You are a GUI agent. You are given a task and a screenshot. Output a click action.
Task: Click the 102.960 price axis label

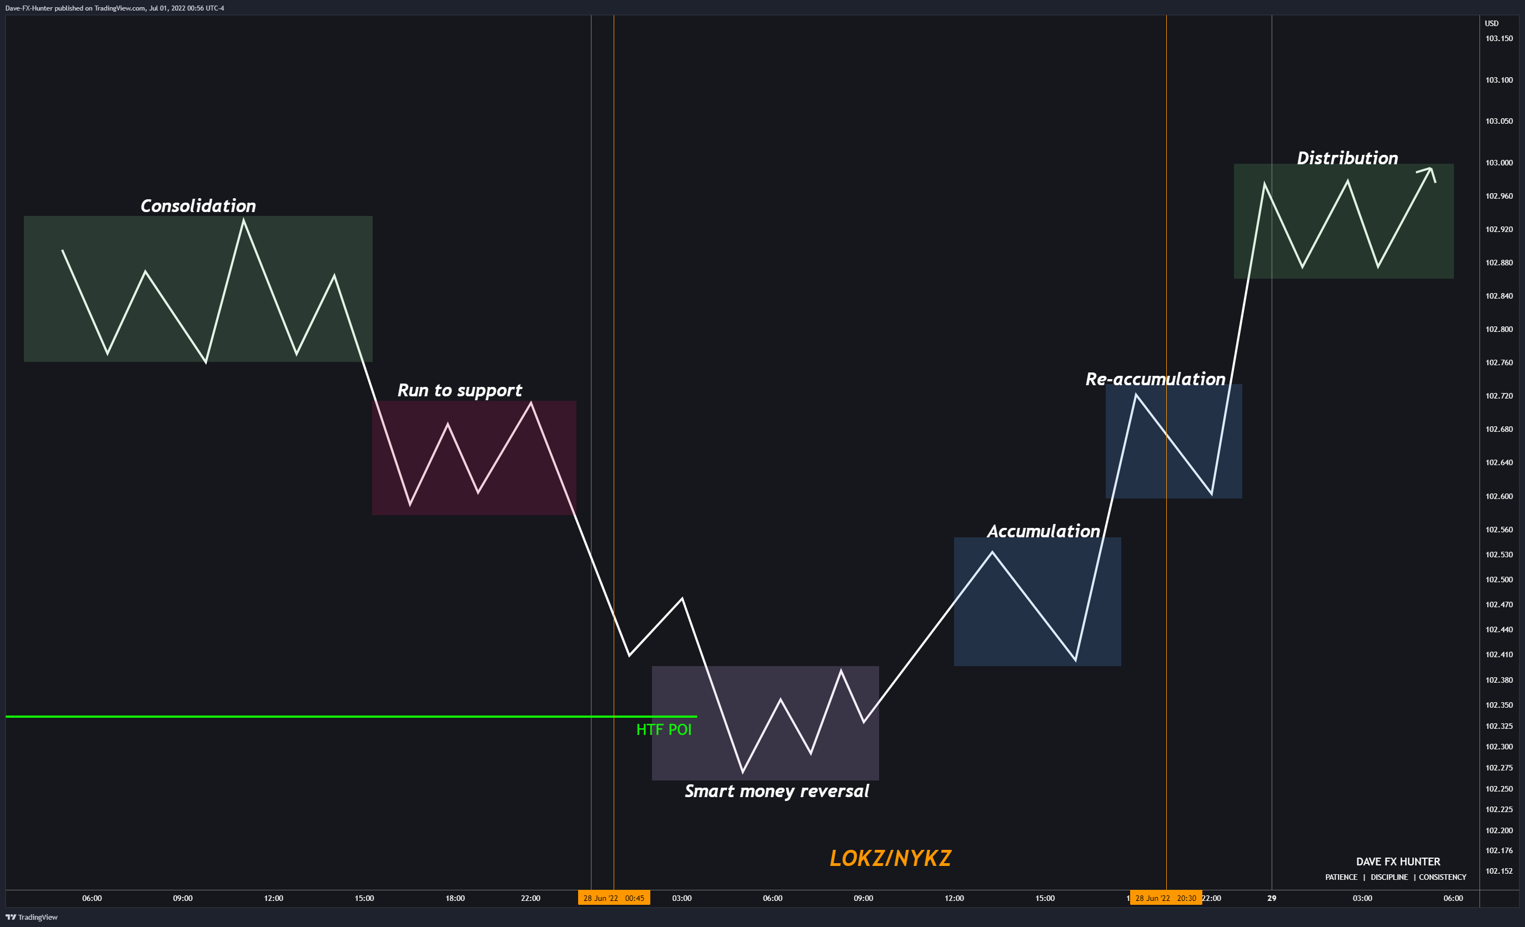click(x=1499, y=196)
